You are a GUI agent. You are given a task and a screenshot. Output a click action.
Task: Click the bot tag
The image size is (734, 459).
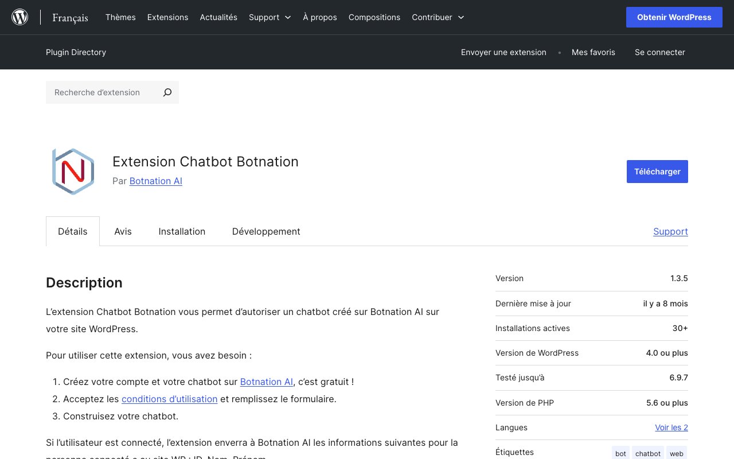coord(620,453)
